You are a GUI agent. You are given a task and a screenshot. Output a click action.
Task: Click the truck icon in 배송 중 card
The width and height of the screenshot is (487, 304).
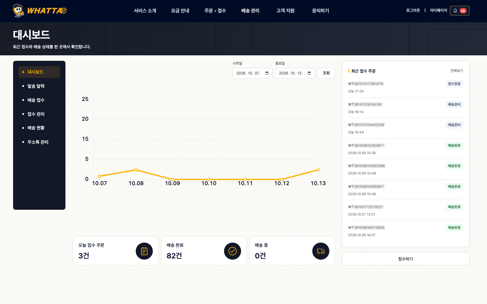point(321,251)
